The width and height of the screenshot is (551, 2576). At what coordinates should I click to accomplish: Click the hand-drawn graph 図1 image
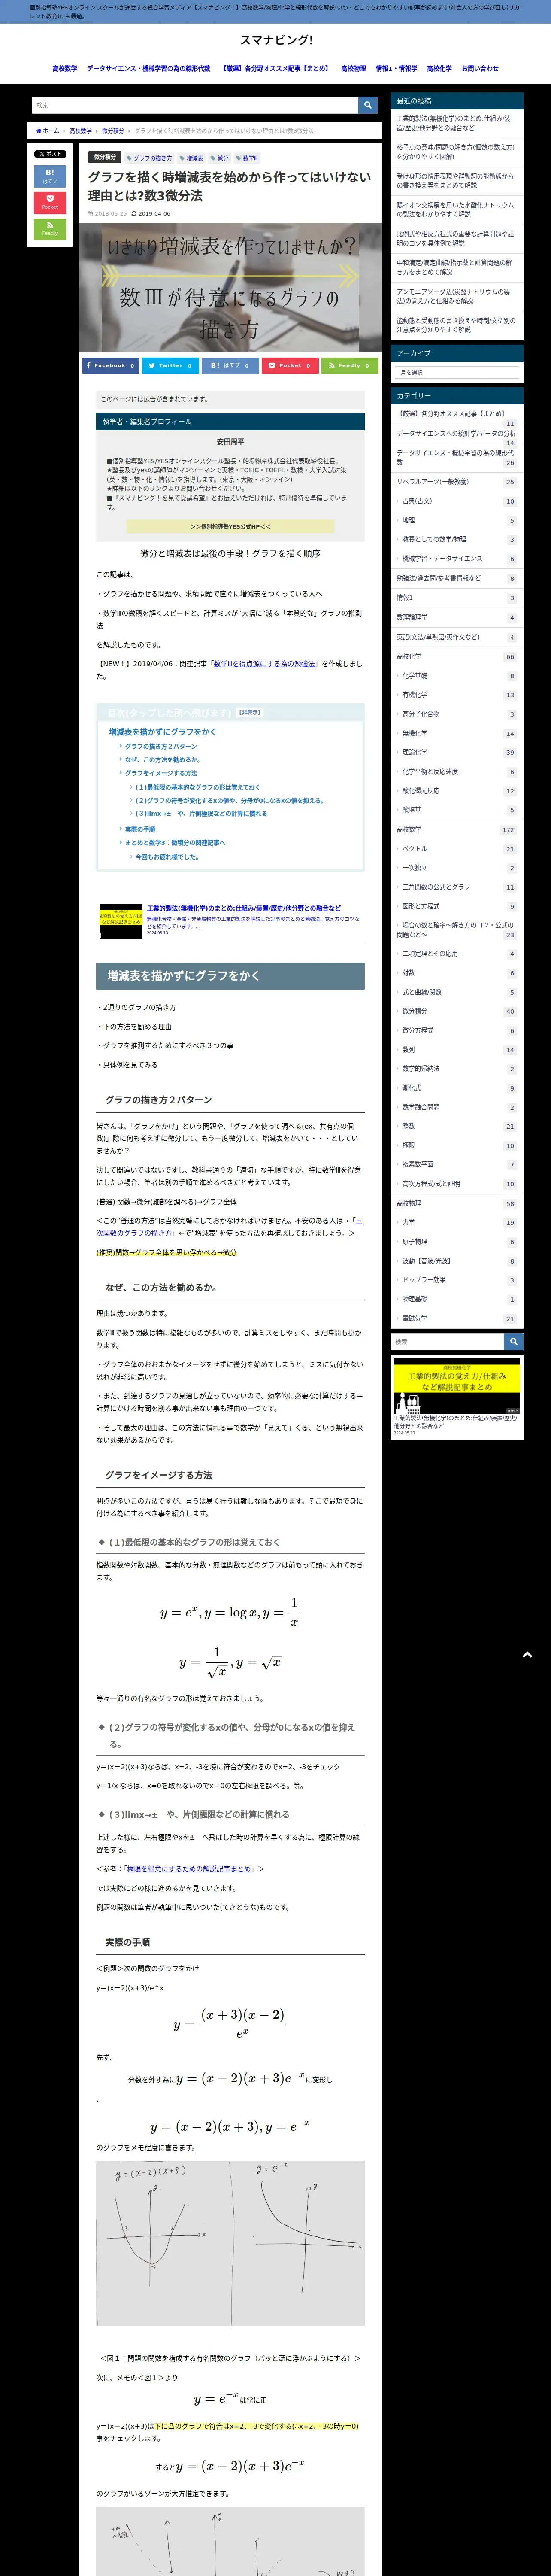pyautogui.click(x=230, y=2242)
